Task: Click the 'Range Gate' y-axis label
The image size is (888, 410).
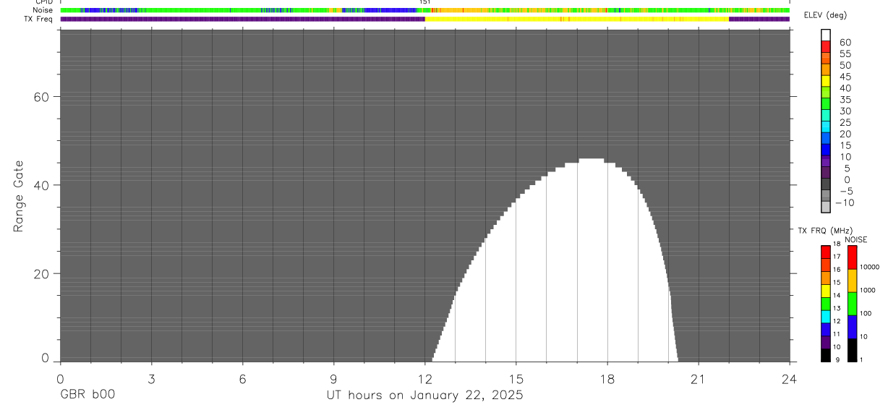Action: [x=19, y=196]
